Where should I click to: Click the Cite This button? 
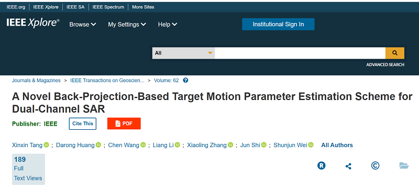(x=83, y=124)
